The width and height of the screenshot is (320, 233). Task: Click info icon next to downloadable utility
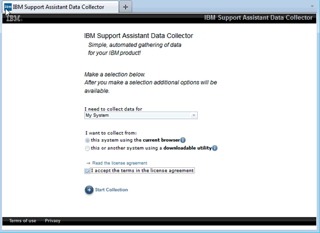pos(215,148)
